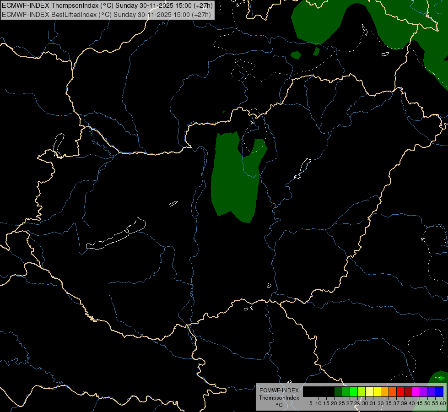Screen dimensions: 448x412
Task: Click the ThompsonIndex title line at top
Action: tap(107, 5)
